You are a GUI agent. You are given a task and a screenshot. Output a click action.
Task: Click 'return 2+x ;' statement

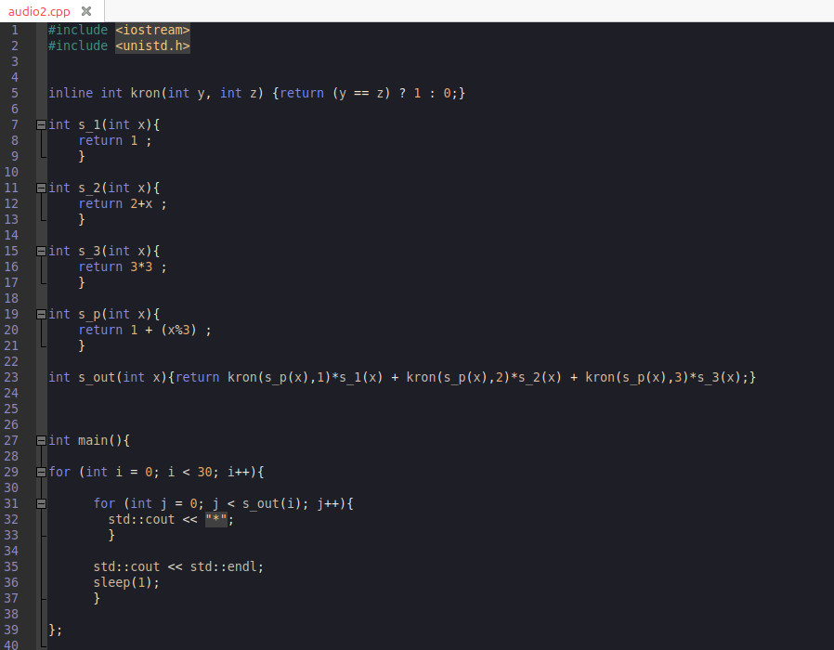coord(123,204)
